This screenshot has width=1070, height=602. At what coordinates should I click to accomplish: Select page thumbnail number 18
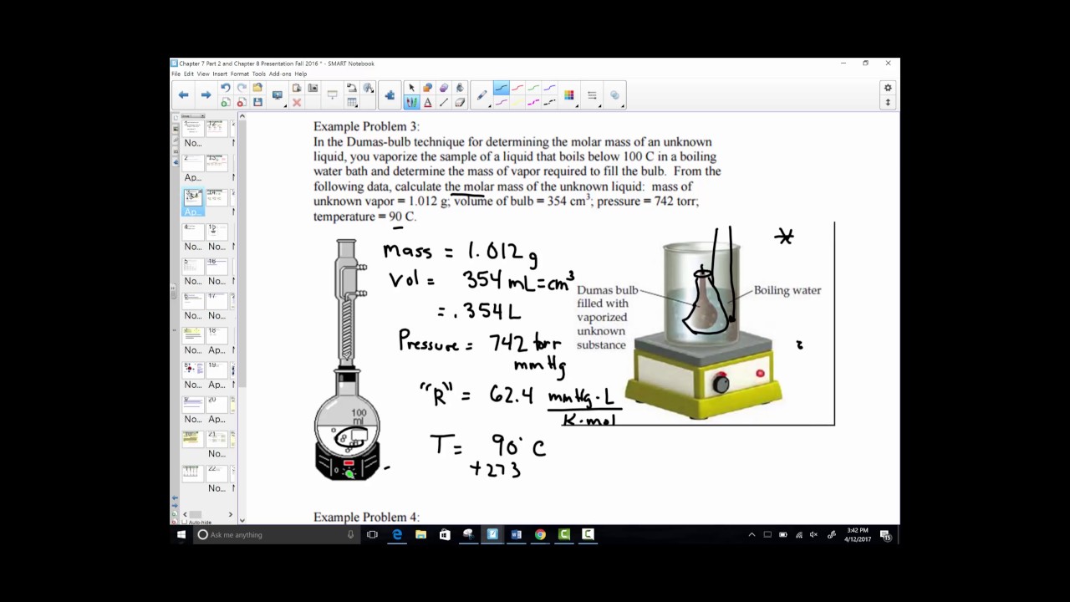(x=217, y=334)
